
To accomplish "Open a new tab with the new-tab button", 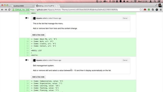I will pos(62,6).
